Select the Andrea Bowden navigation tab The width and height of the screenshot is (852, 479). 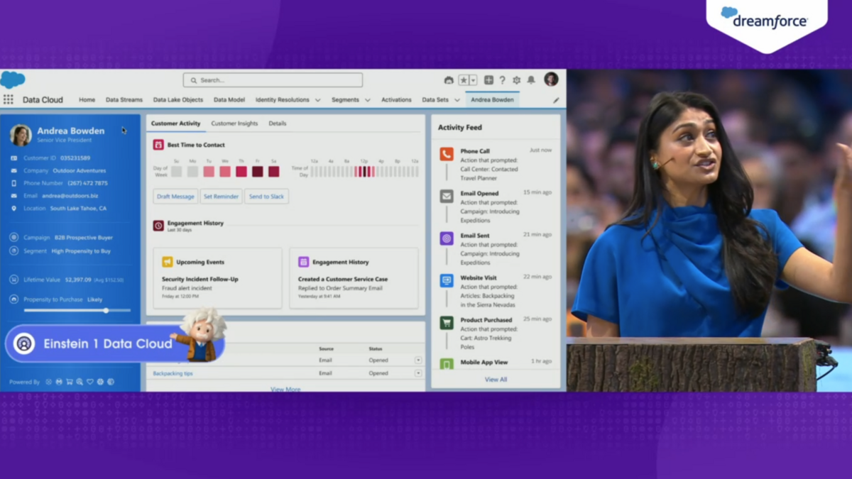tap(492, 100)
